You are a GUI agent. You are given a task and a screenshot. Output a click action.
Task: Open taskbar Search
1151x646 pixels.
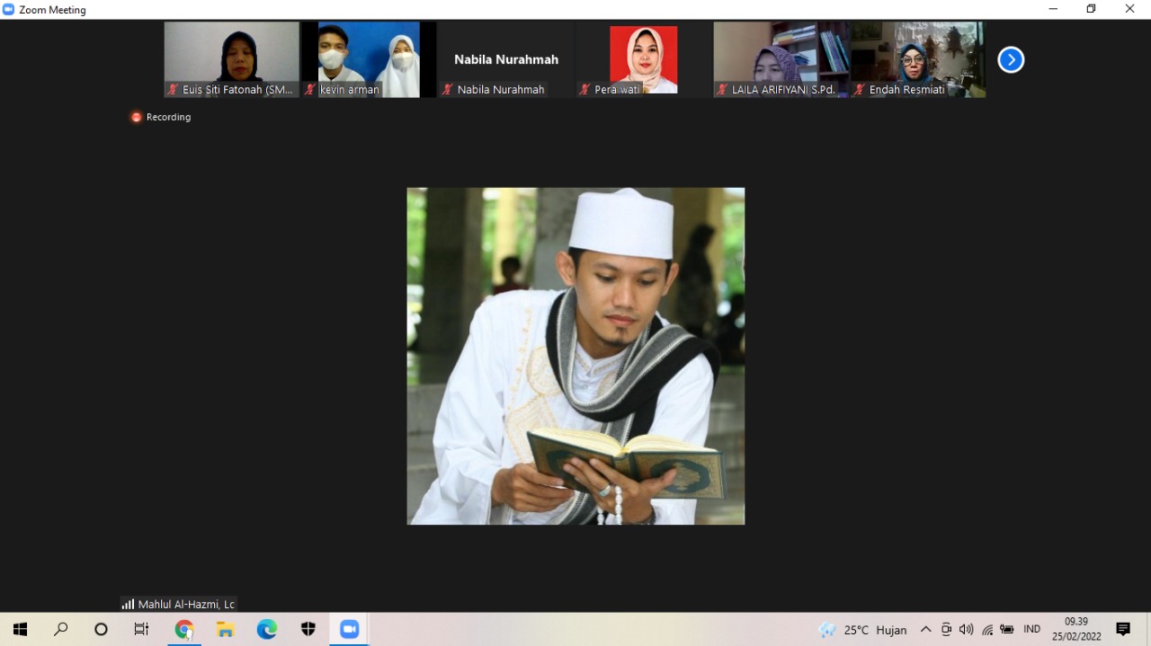[x=60, y=630]
